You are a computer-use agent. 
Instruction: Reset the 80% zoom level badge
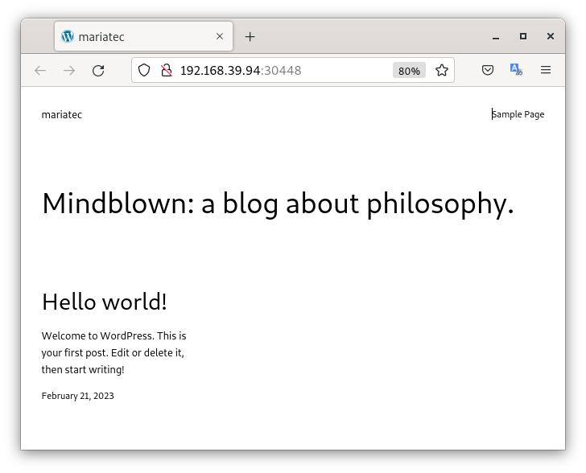pos(409,71)
